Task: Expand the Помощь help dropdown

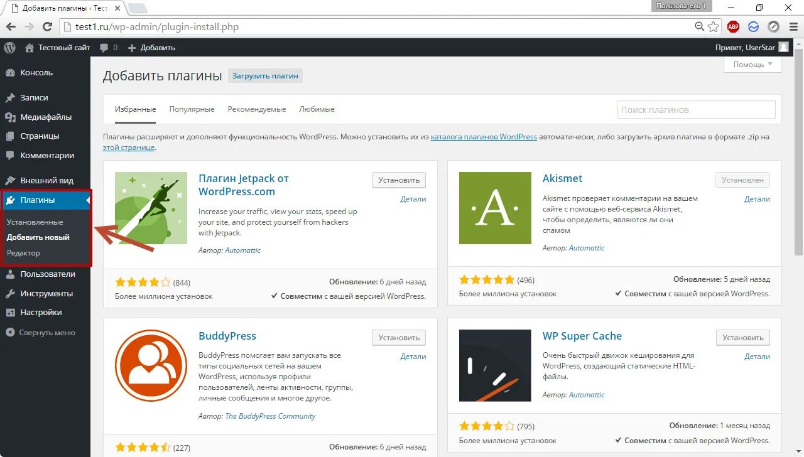Action: [753, 65]
